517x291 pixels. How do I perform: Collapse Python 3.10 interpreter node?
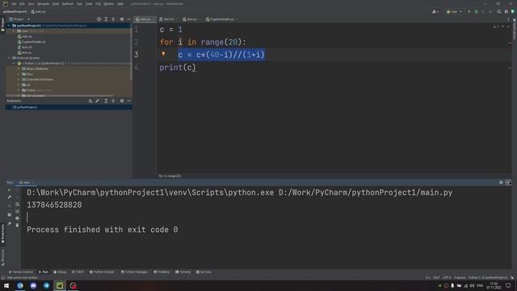14,63
